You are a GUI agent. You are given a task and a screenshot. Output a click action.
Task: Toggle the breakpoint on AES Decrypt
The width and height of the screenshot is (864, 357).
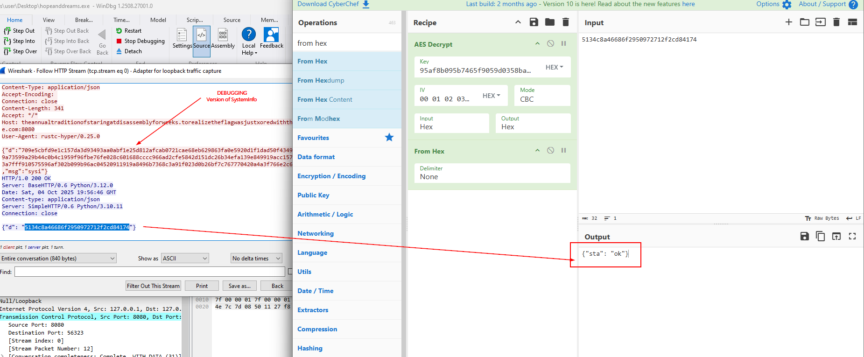pos(563,44)
